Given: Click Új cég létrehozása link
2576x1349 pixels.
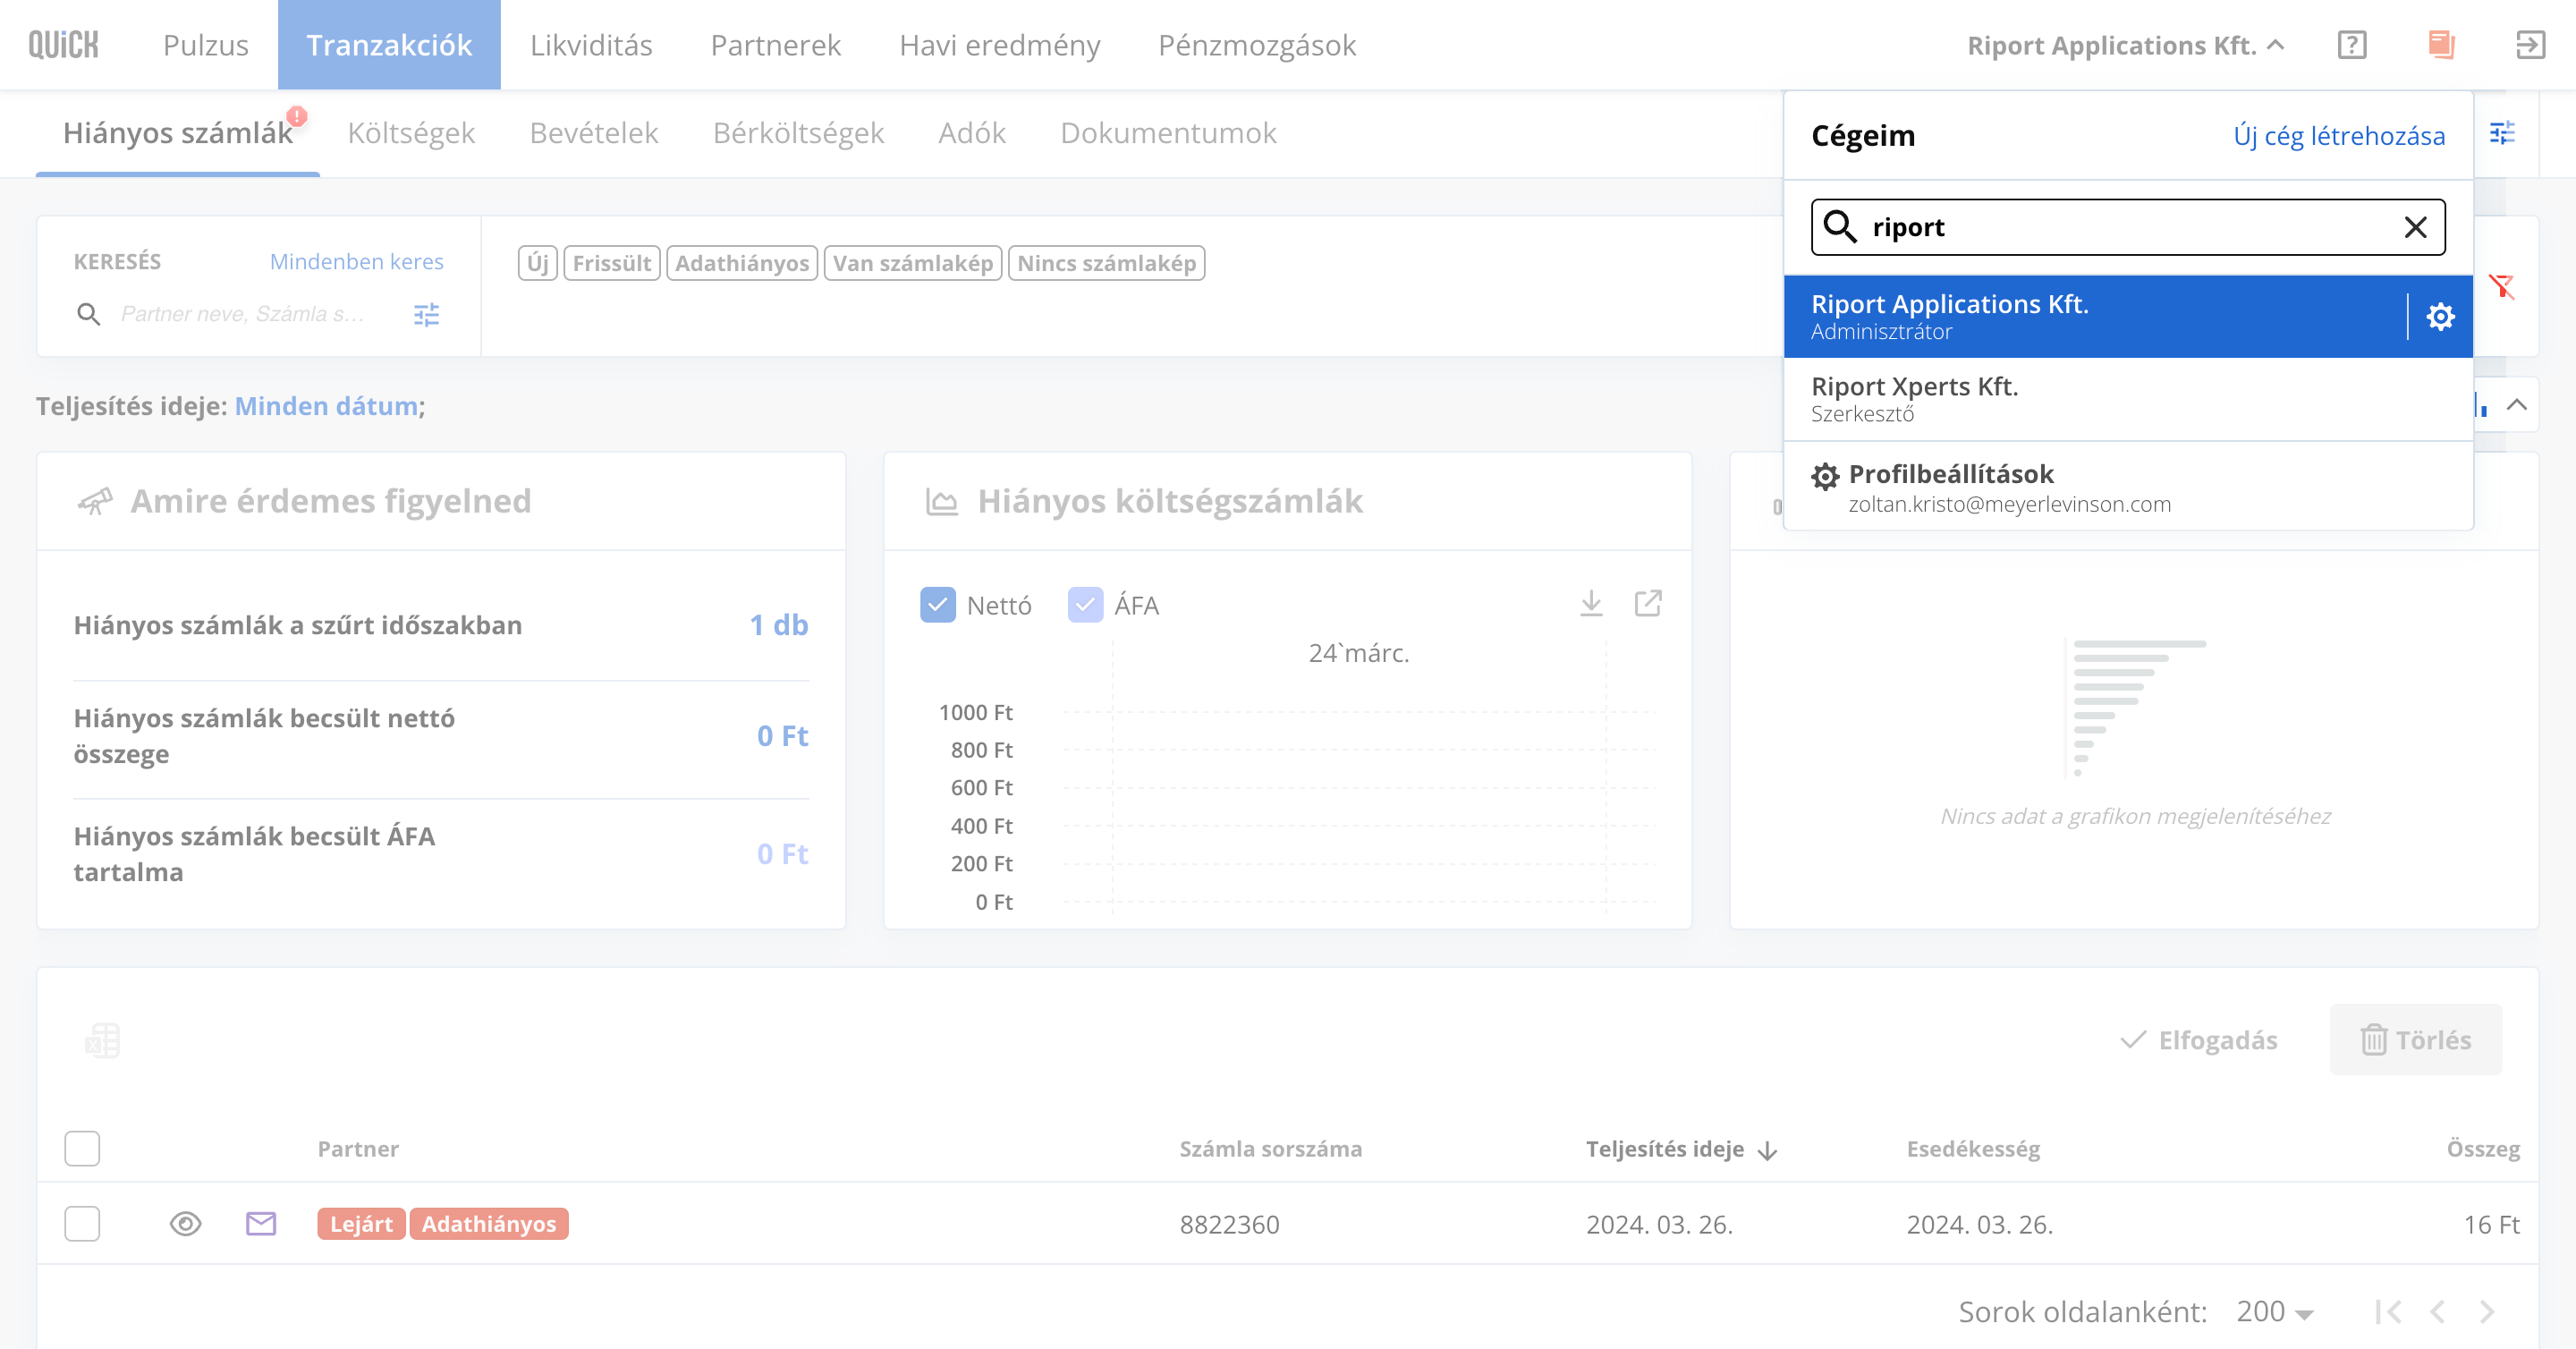Looking at the screenshot, I should click(x=2339, y=136).
